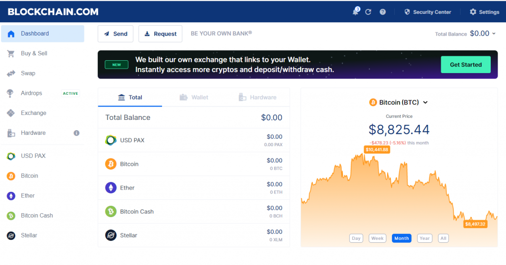
Task: Click the refresh icon in header
Action: pyautogui.click(x=368, y=12)
